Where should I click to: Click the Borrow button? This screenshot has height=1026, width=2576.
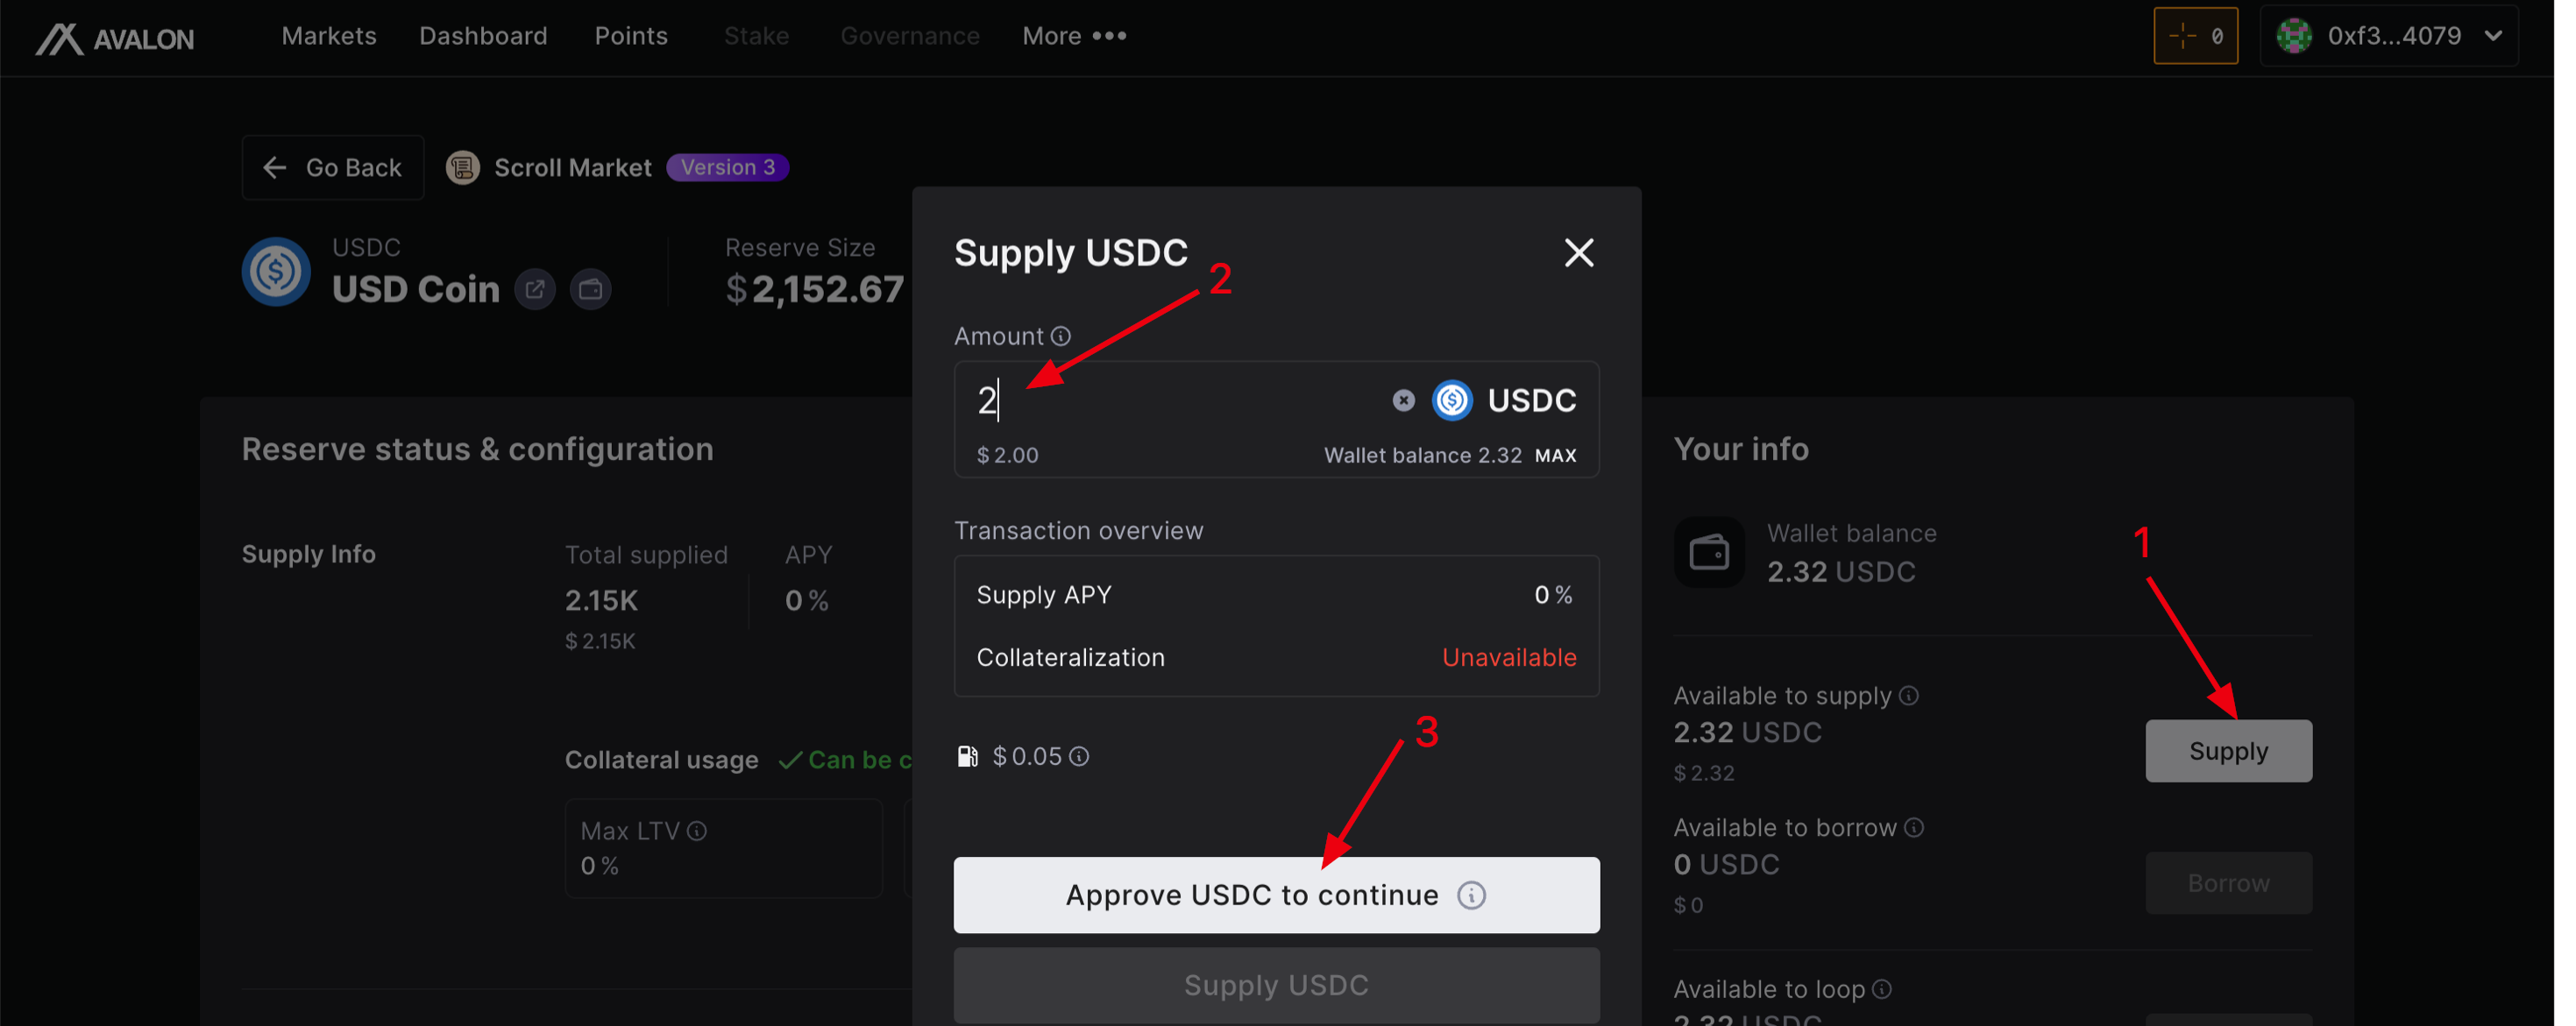pyautogui.click(x=2228, y=883)
